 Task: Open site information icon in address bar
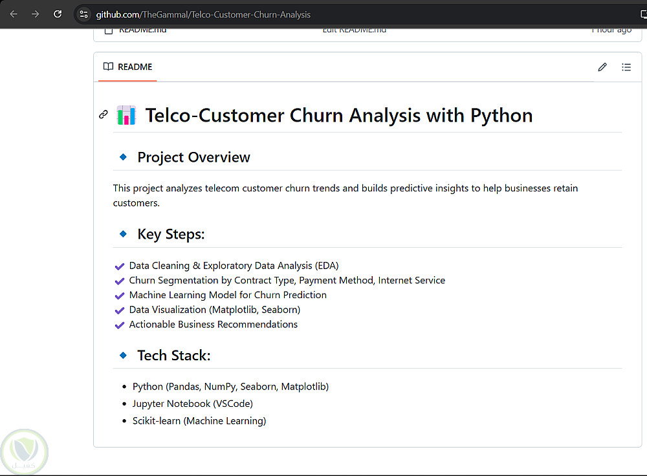pyautogui.click(x=83, y=14)
